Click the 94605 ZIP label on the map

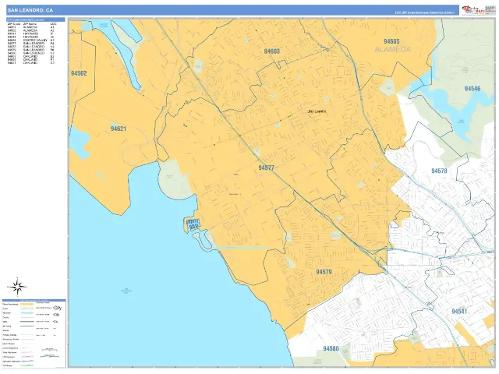[391, 41]
